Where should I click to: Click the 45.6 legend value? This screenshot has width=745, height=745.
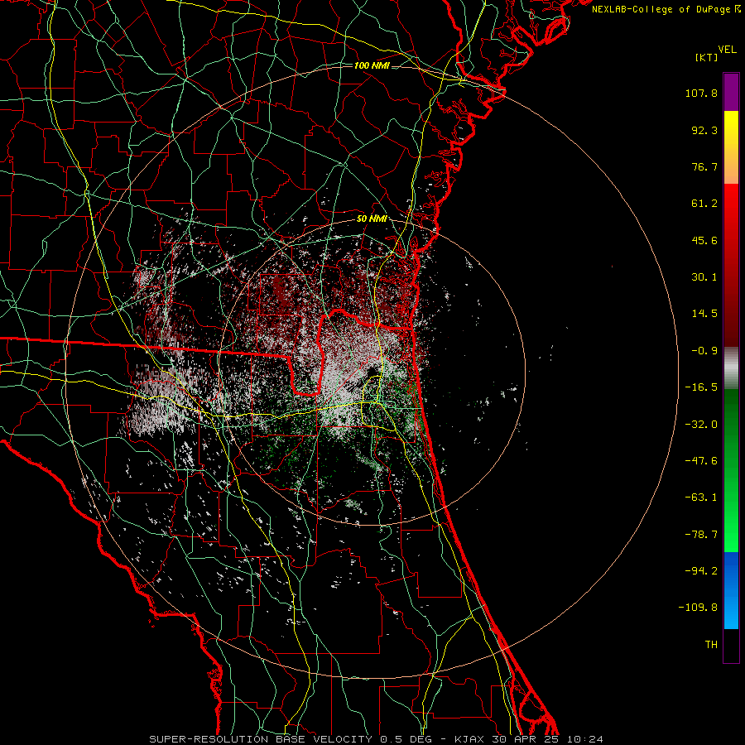coord(704,240)
